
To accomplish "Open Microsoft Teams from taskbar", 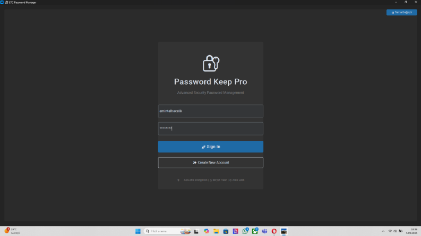I will (264, 231).
